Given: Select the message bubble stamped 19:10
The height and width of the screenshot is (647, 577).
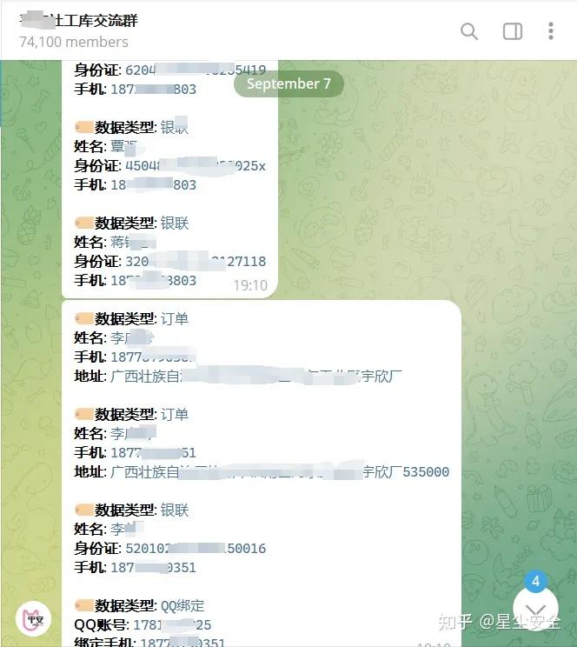Looking at the screenshot, I should tap(169, 178).
